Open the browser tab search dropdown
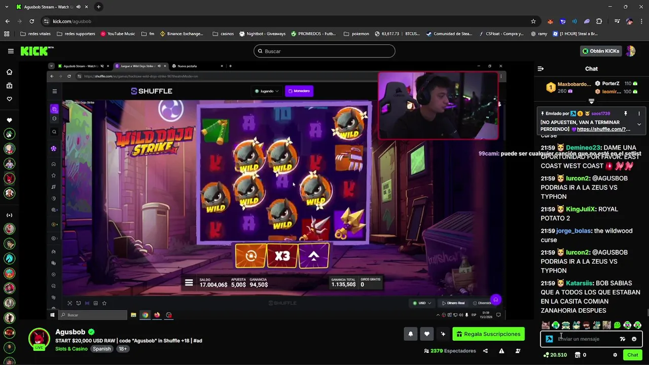This screenshot has height=365, width=649. [6, 7]
